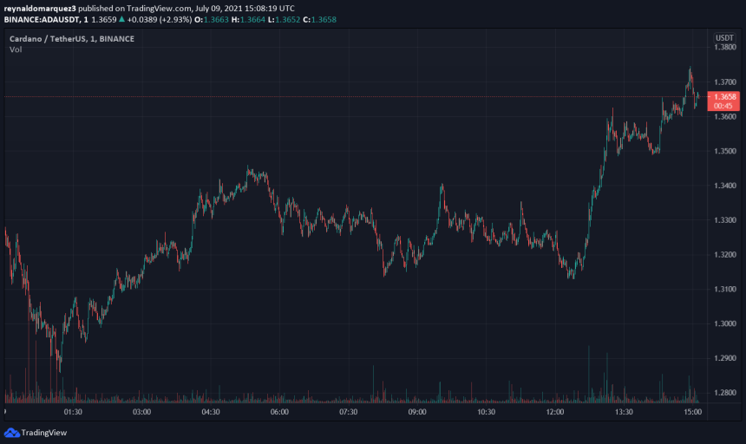The width and height of the screenshot is (746, 444).
Task: Click the TradingView logo icon
Action: point(12,433)
